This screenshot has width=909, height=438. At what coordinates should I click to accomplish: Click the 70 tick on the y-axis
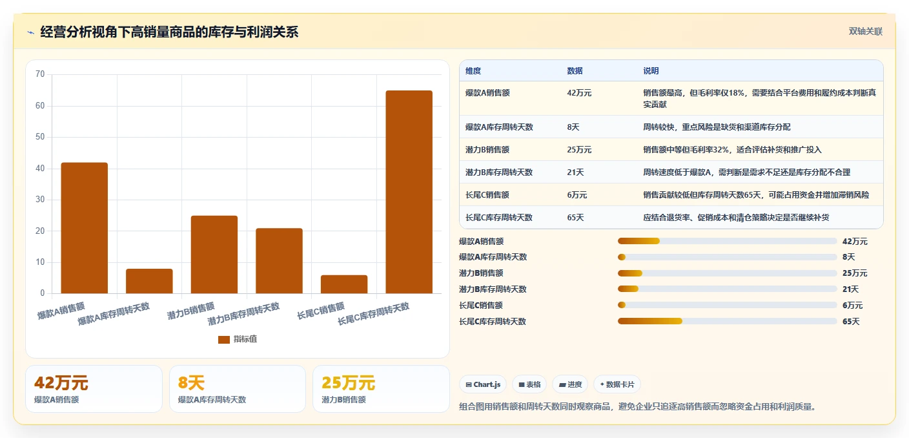(x=40, y=74)
